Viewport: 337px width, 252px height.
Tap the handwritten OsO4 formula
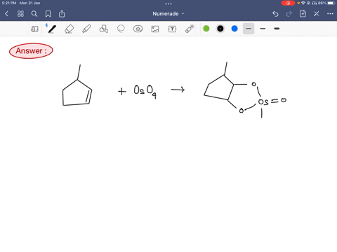pyautogui.click(x=145, y=91)
